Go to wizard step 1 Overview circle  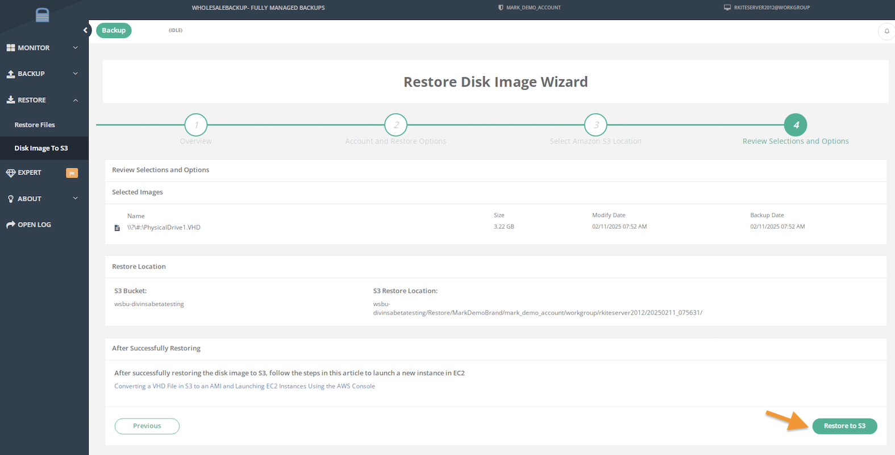coord(196,125)
